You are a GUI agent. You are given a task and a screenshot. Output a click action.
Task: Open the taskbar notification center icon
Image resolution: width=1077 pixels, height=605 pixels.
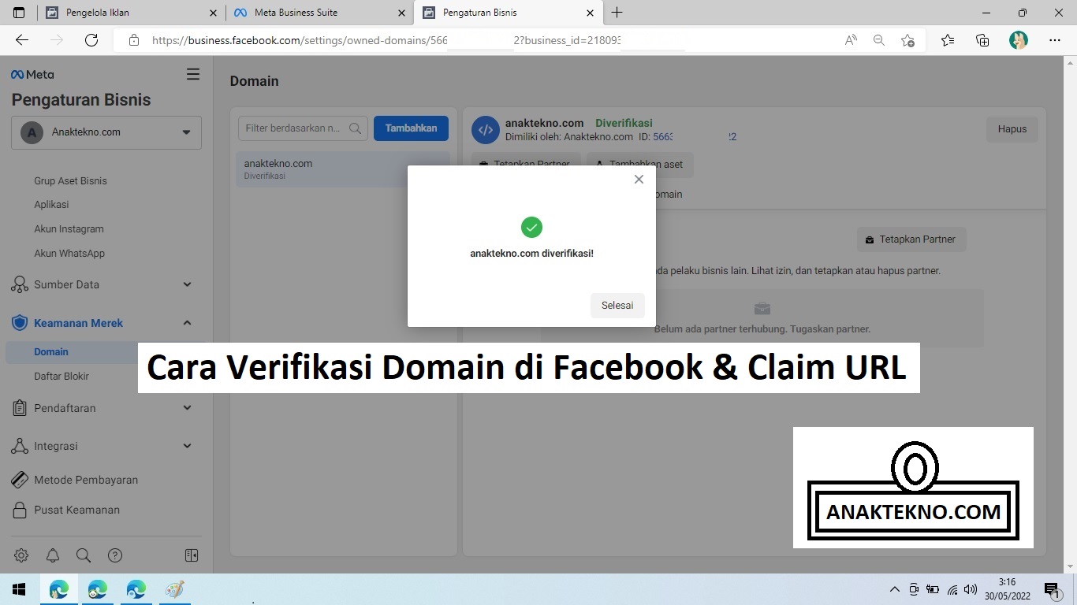point(1052,589)
